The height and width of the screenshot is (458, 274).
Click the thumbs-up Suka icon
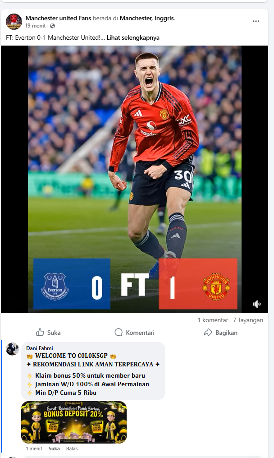[x=40, y=332]
